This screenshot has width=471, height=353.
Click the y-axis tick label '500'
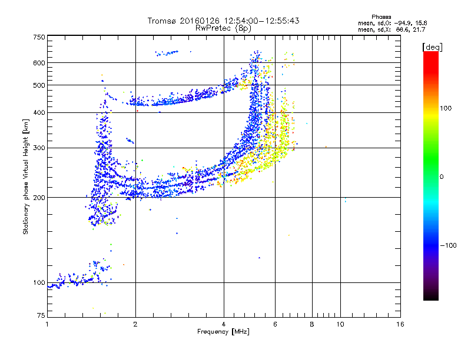click(x=39, y=85)
